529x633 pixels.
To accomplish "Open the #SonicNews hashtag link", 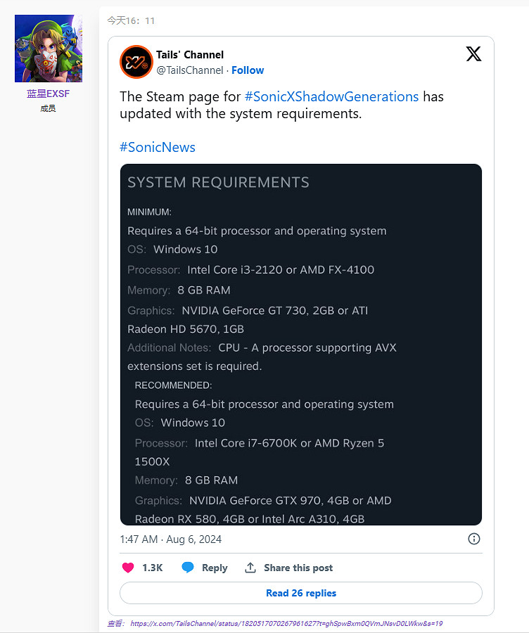I will (158, 147).
